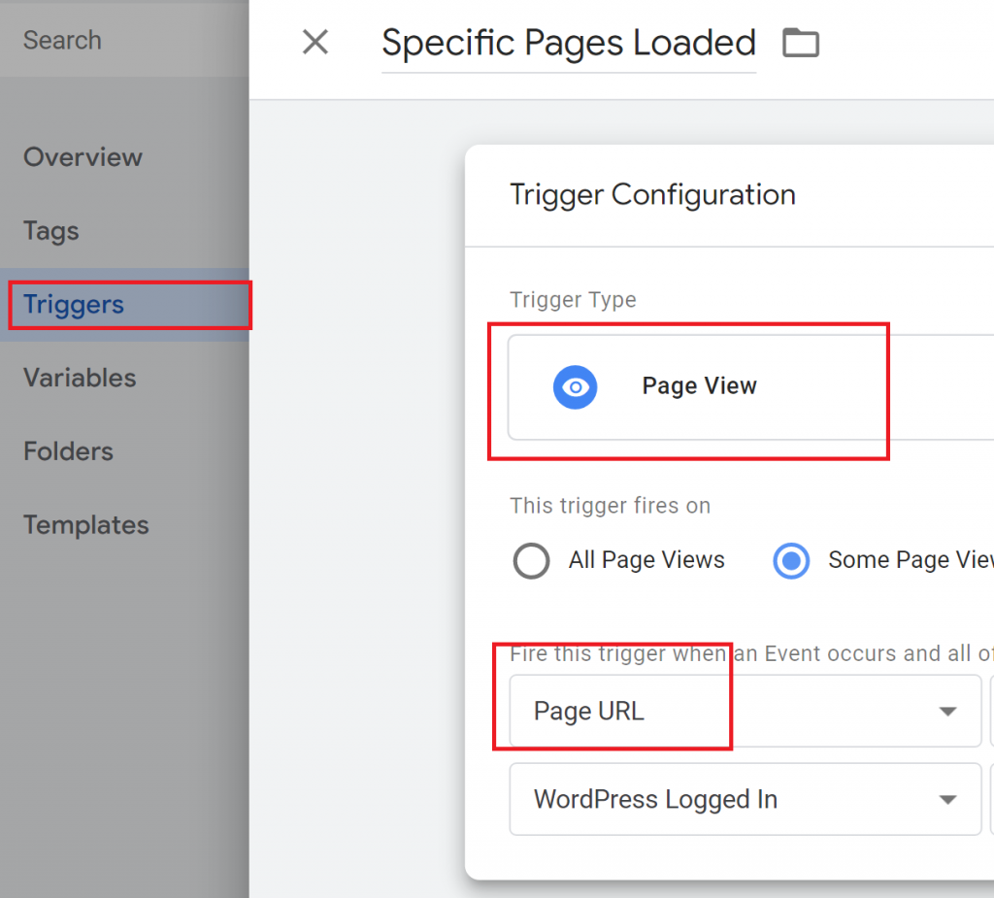Click the Trigger Configuration heading

[652, 195]
